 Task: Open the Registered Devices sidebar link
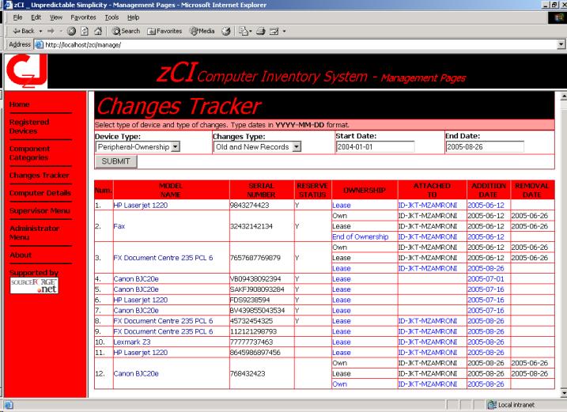click(x=28, y=127)
